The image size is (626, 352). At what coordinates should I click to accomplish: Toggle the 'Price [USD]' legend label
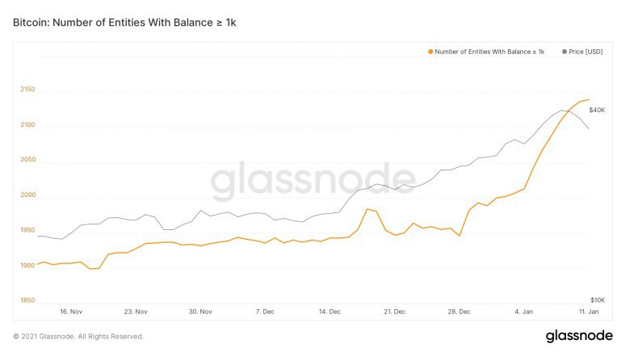pyautogui.click(x=586, y=52)
